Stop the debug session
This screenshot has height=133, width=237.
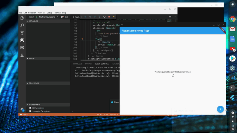(109, 17)
